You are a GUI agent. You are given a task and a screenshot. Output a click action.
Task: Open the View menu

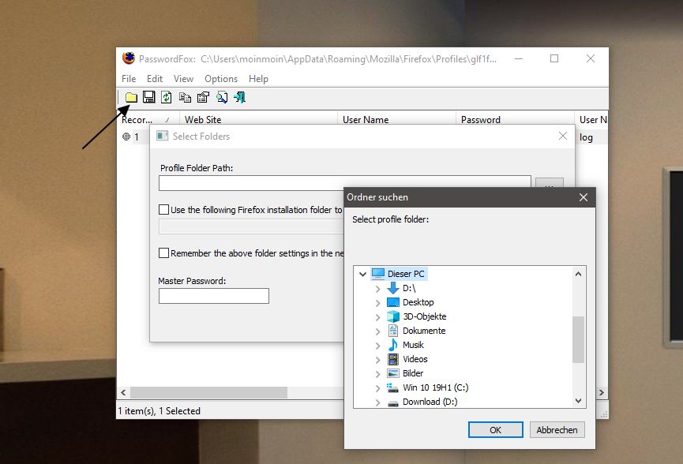pyautogui.click(x=183, y=79)
